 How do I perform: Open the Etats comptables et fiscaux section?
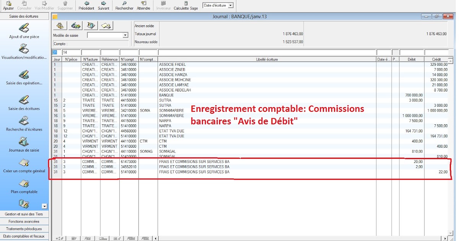24,236
